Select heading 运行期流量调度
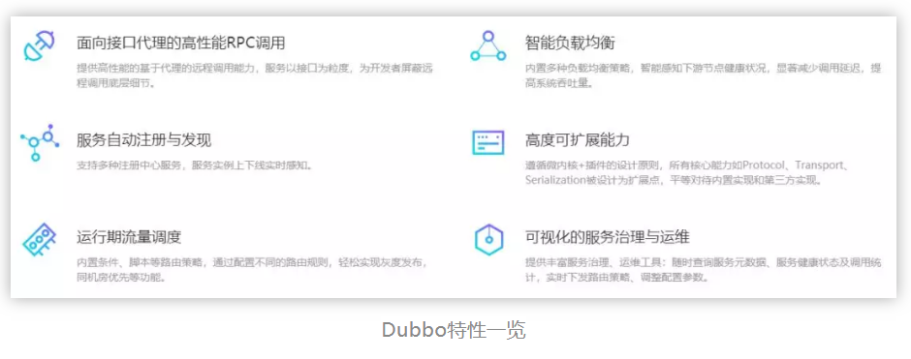Viewport: 911px width, 359px height. click(x=129, y=237)
